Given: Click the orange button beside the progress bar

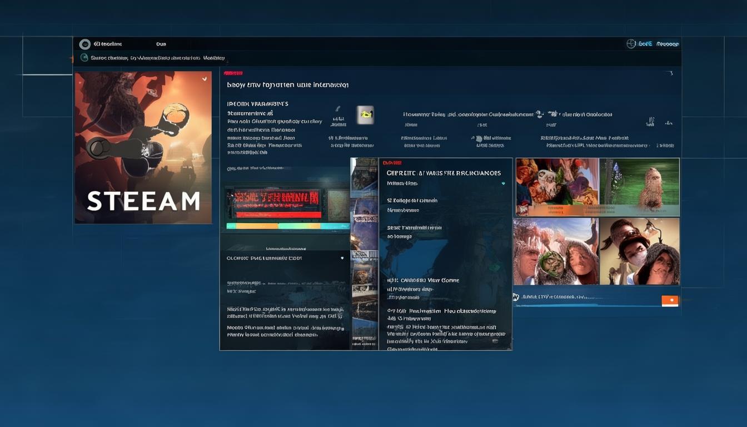Looking at the screenshot, I should point(670,301).
